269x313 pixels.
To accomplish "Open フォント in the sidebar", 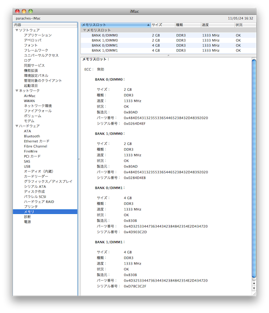I will [x=31, y=45].
